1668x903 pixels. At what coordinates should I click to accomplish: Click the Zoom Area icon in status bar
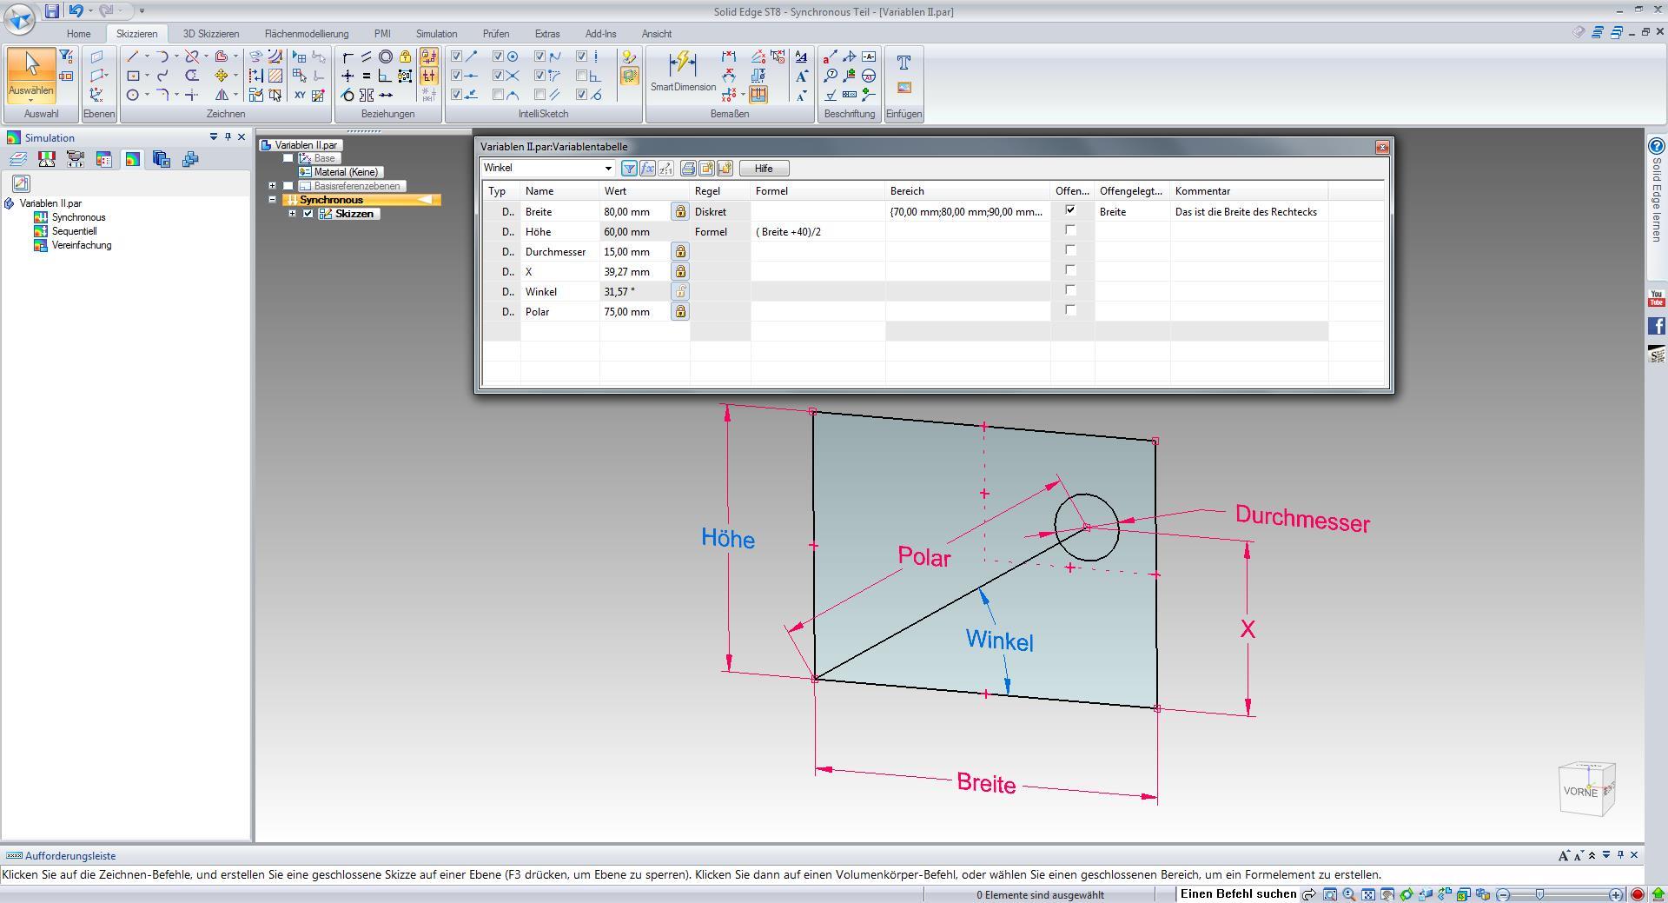coord(1330,894)
